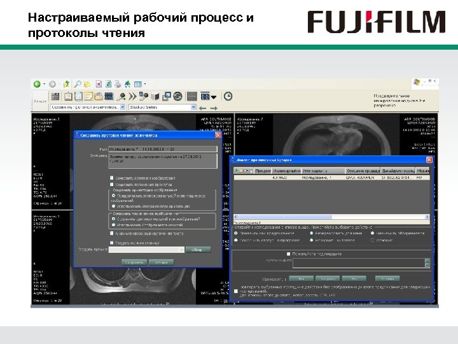Click the green tree icon in top toolbar
This screenshot has width=458, height=344.
[x=128, y=84]
